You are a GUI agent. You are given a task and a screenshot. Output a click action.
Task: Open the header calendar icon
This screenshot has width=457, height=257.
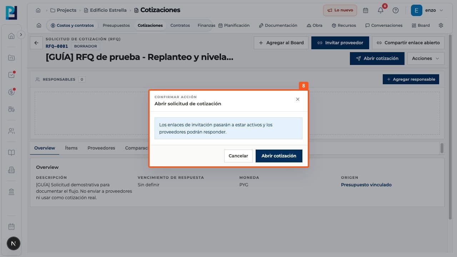click(366, 10)
